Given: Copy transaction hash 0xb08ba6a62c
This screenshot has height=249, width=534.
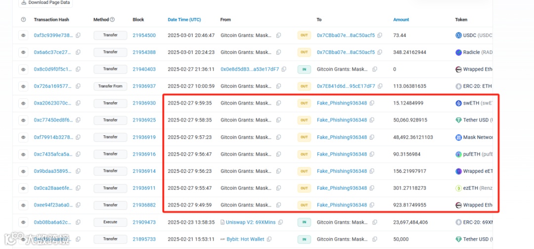Looking at the screenshot, I should pos(78,222).
